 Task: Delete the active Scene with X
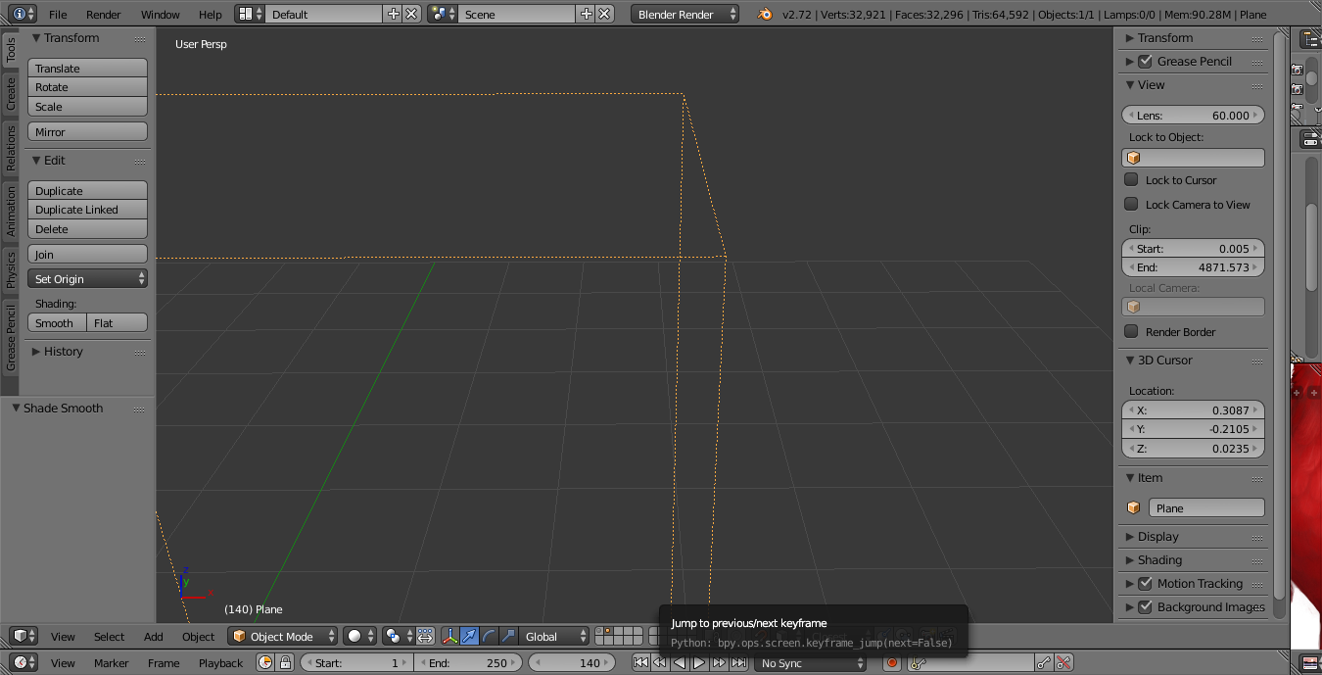point(604,14)
